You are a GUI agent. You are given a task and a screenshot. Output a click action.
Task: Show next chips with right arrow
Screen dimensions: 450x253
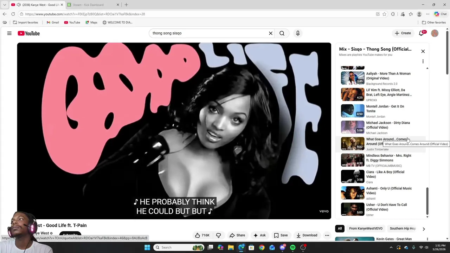424,229
